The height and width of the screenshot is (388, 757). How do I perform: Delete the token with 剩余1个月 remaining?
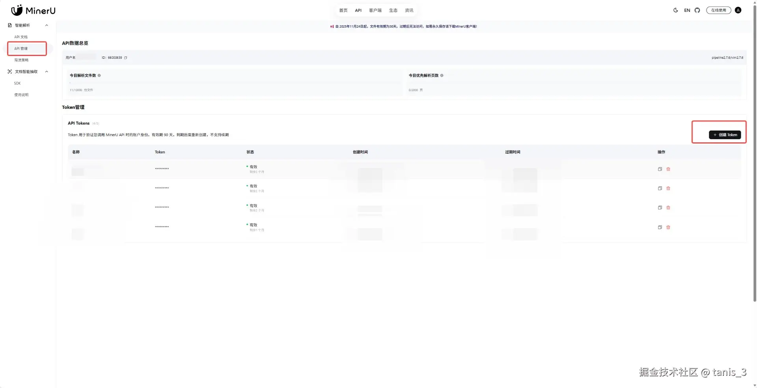(x=668, y=227)
